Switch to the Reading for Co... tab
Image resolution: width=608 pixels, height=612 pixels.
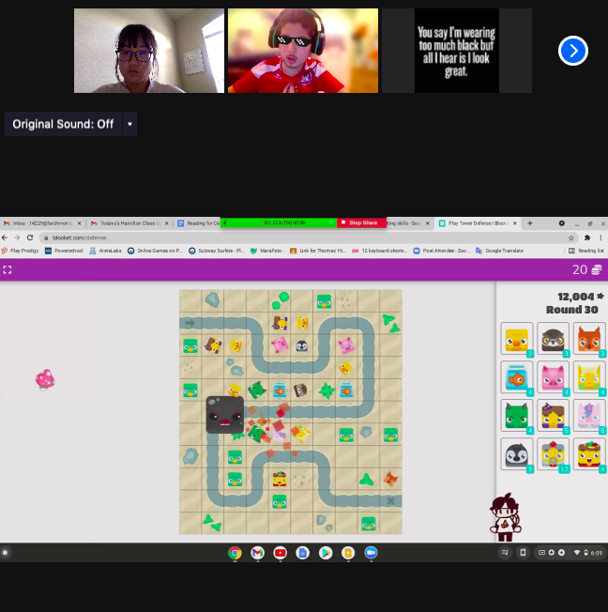[198, 223]
